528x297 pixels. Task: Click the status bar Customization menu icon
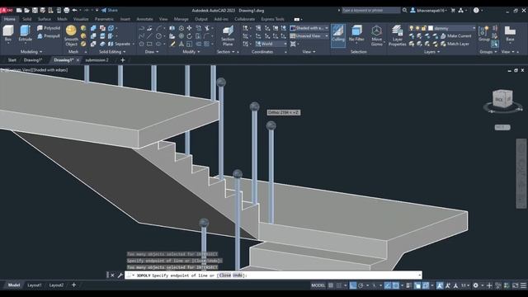(523, 285)
